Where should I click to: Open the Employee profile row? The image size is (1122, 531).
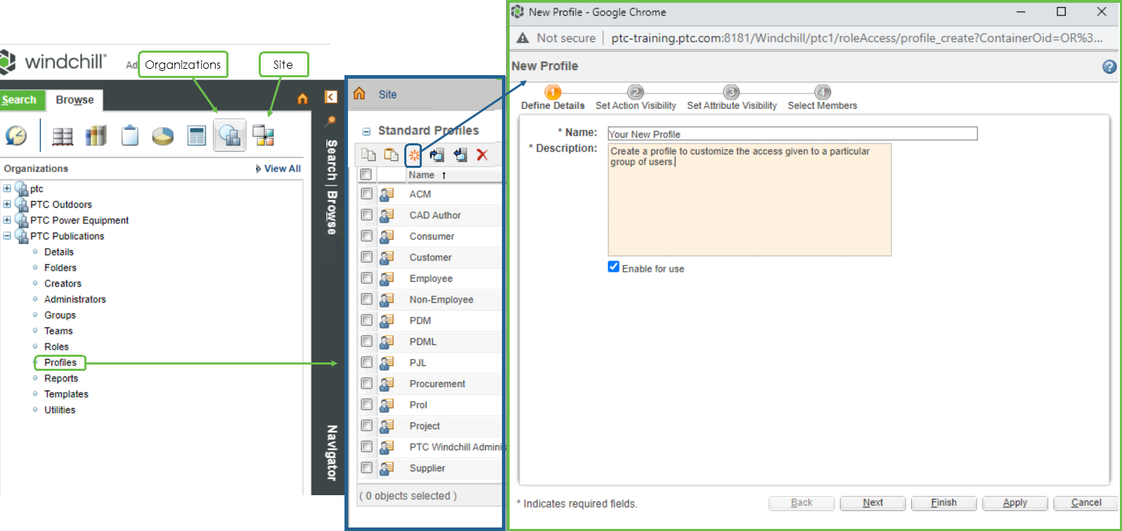point(431,278)
